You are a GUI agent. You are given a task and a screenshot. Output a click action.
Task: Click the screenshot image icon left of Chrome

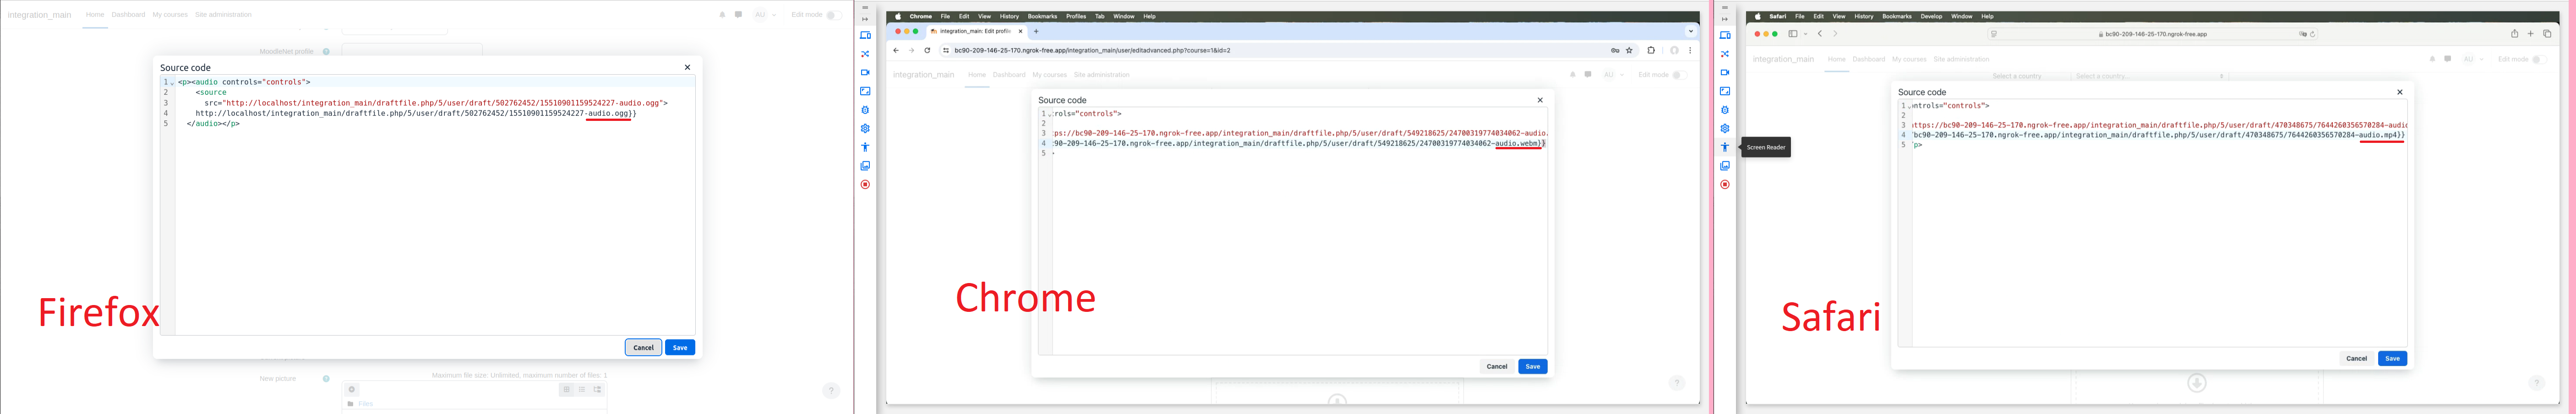865,91
